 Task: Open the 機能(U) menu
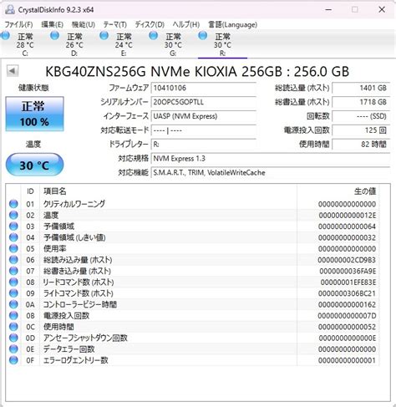[x=84, y=24]
